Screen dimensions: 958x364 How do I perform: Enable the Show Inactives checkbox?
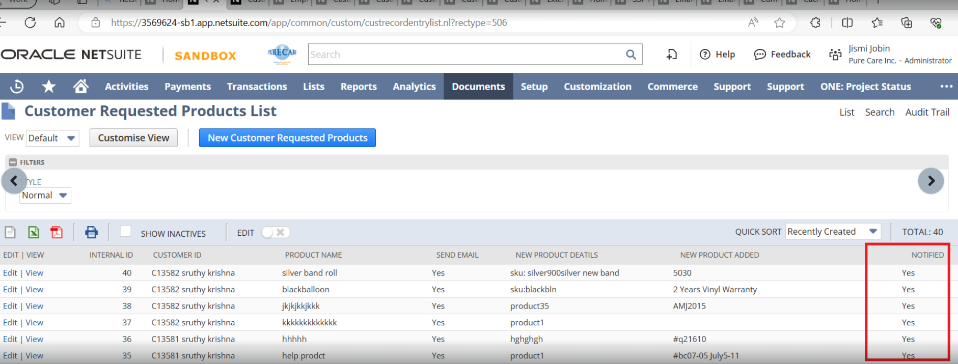coord(125,231)
